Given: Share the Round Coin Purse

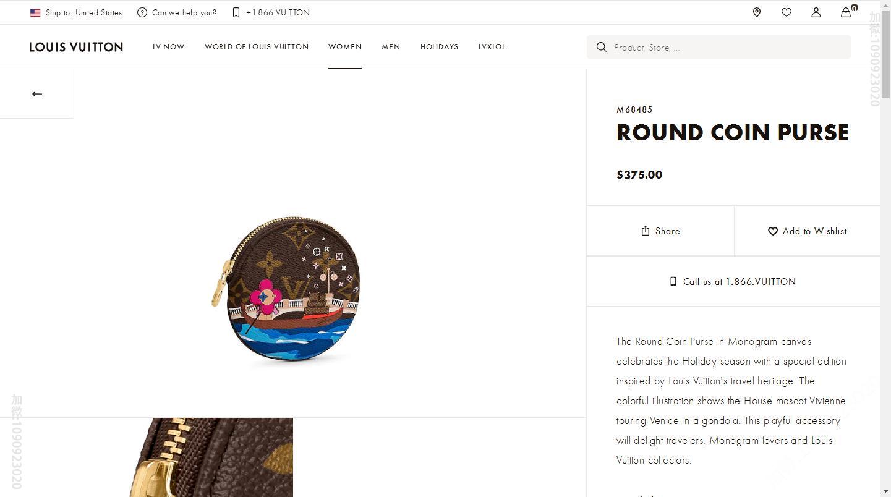Looking at the screenshot, I should pyautogui.click(x=660, y=231).
